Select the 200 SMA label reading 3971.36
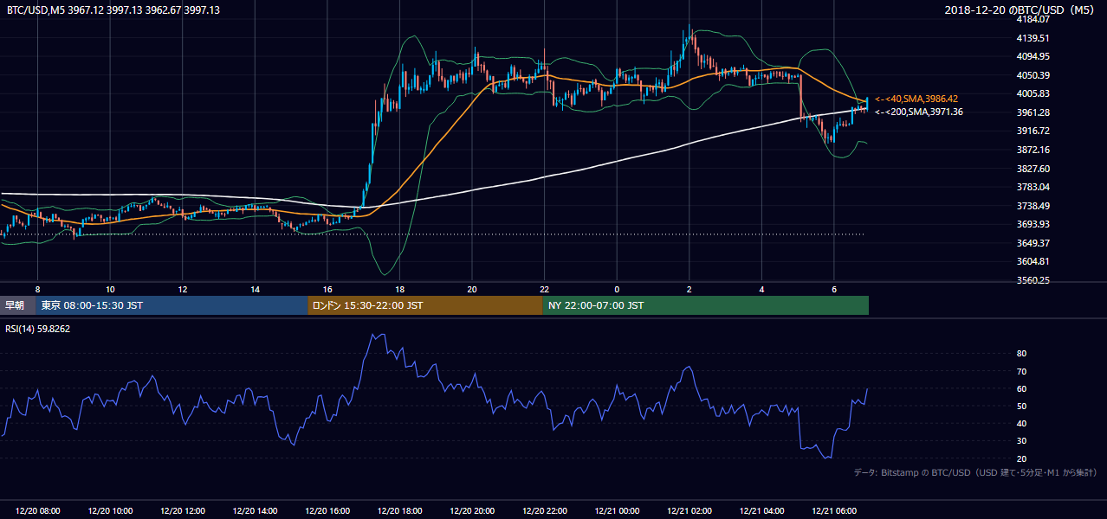 [x=918, y=112]
